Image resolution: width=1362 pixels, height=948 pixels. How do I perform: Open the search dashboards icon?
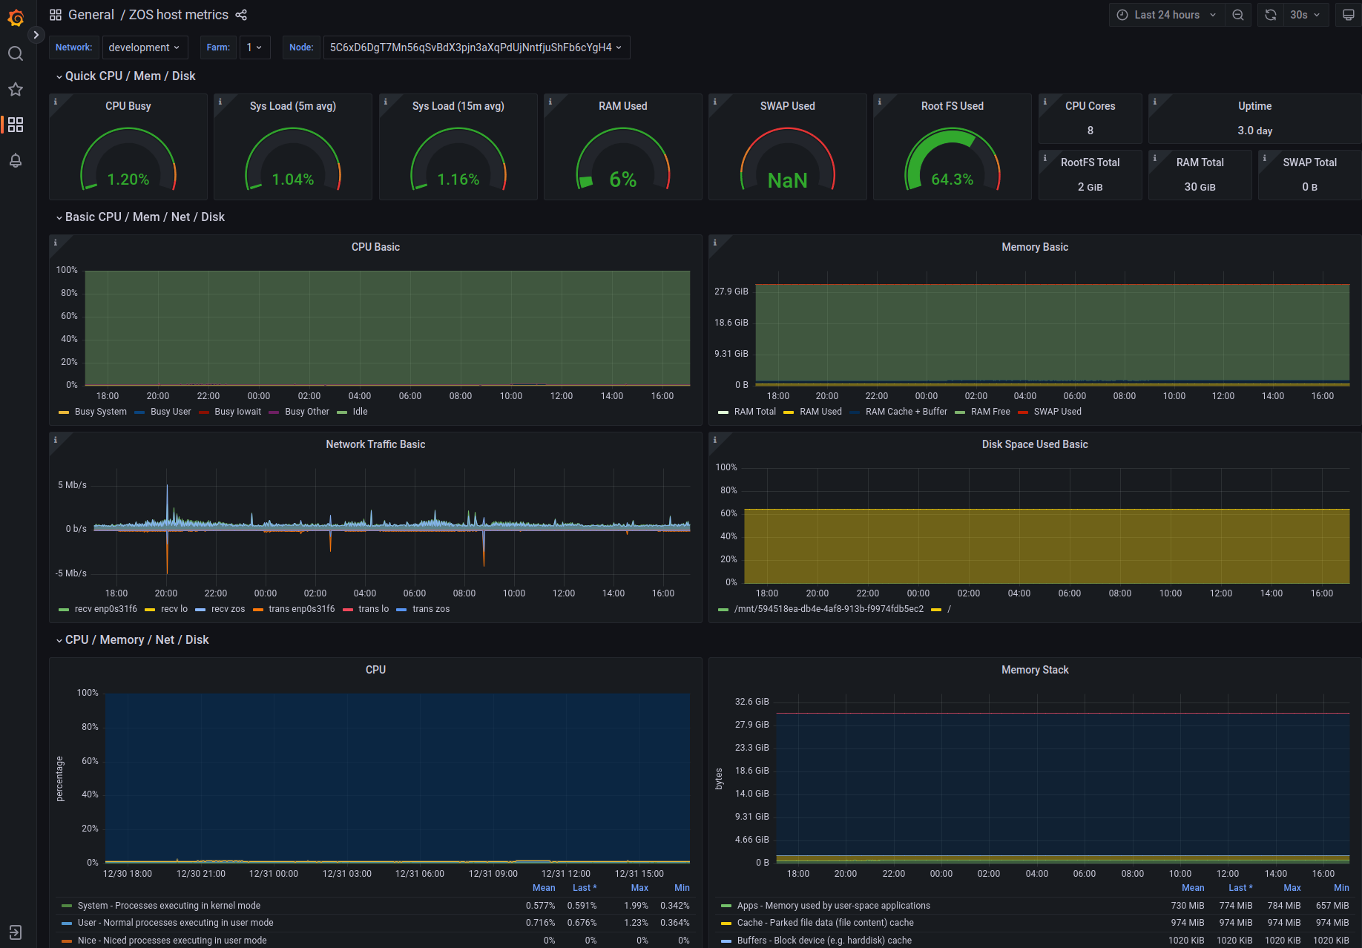click(16, 53)
